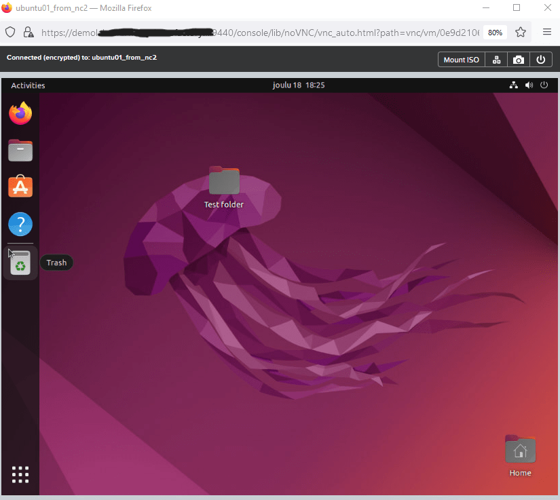Open the Trash in the dock
This screenshot has height=500, width=560.
click(x=21, y=263)
